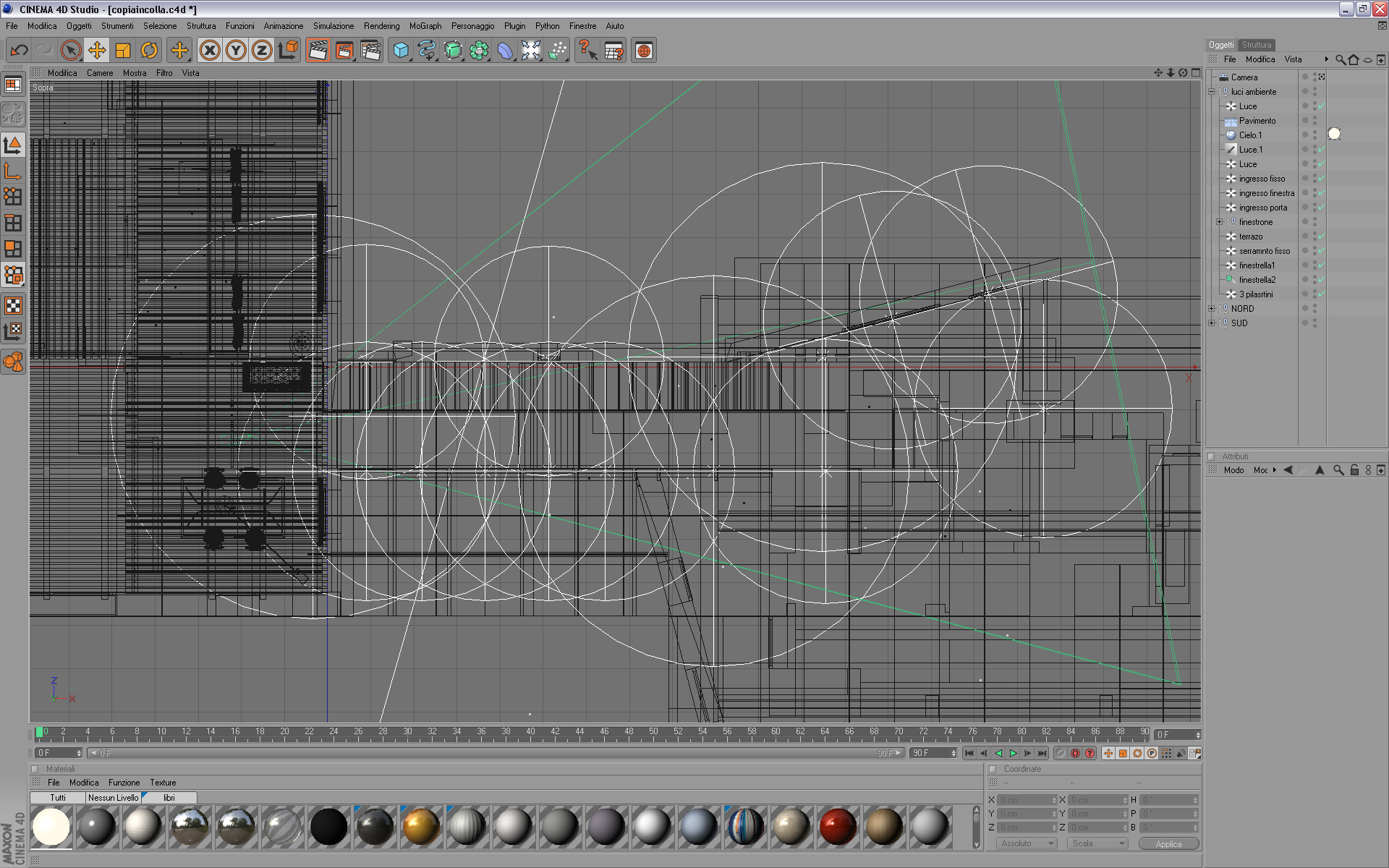Switch to the Struttura tab

[1257, 45]
